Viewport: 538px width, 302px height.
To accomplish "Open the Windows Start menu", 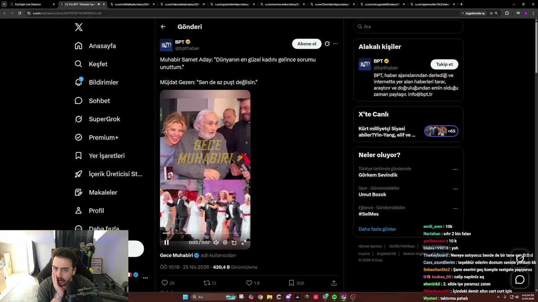I will [x=185, y=297].
